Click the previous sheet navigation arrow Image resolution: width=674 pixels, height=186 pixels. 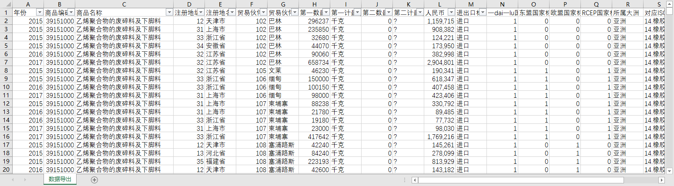click(x=13, y=179)
